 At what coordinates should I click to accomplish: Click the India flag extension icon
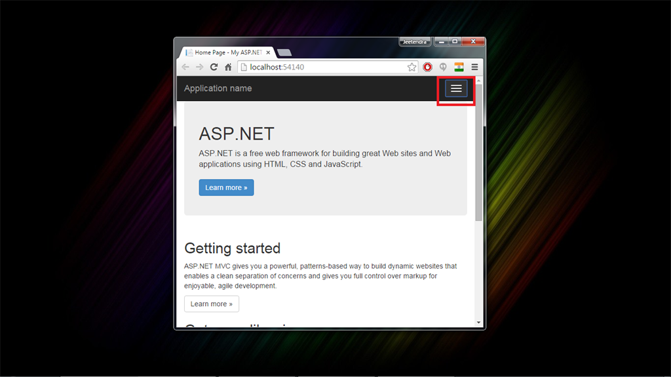pos(459,67)
